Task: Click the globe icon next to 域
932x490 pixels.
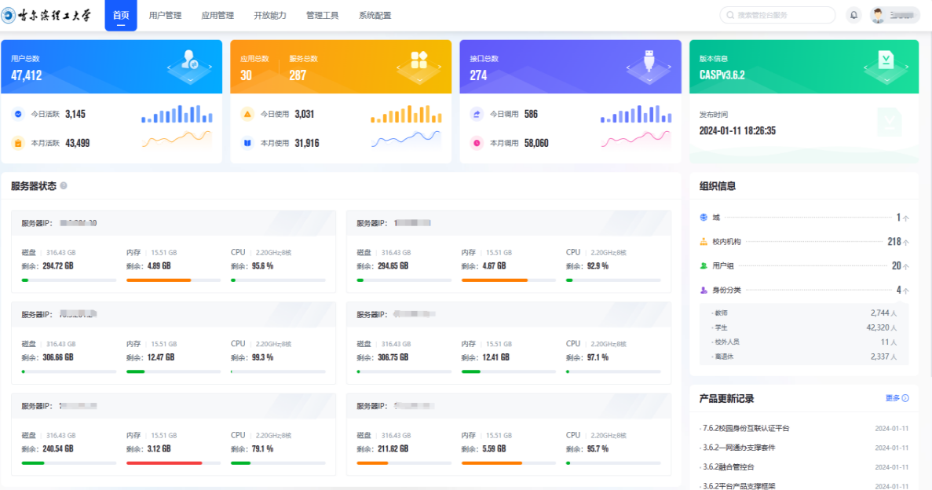Action: (704, 218)
